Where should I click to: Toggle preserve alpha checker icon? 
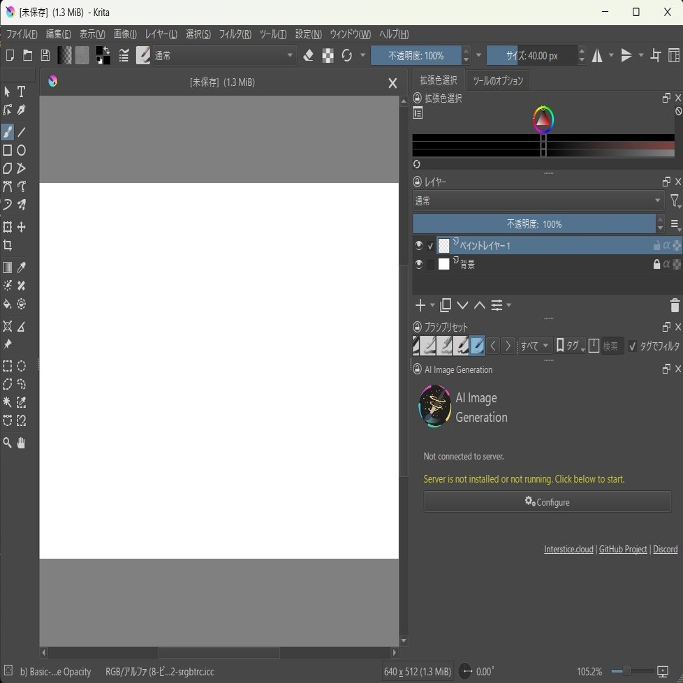[x=328, y=55]
